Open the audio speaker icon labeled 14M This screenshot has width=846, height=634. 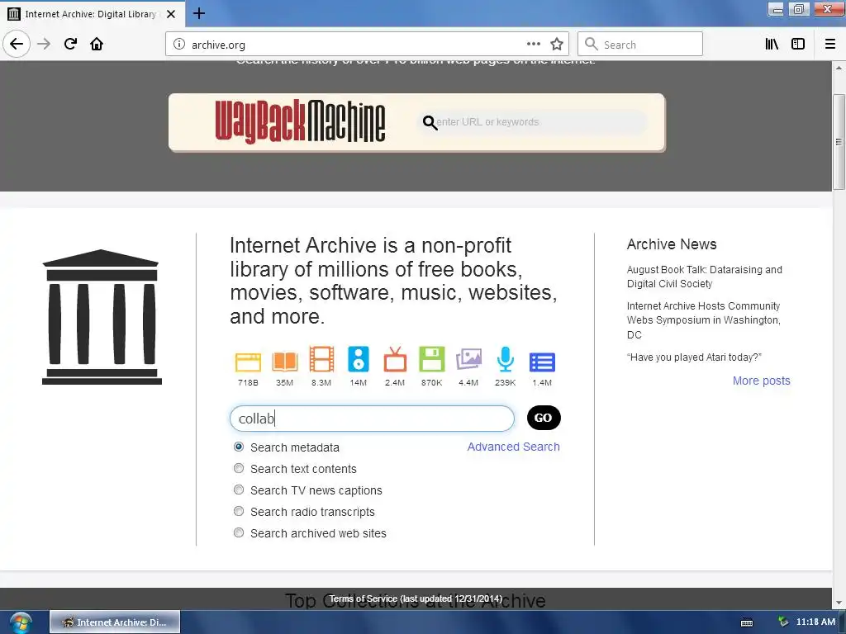[359, 359]
